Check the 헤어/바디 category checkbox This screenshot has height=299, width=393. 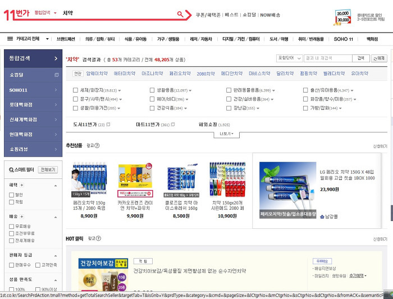tap(152, 99)
